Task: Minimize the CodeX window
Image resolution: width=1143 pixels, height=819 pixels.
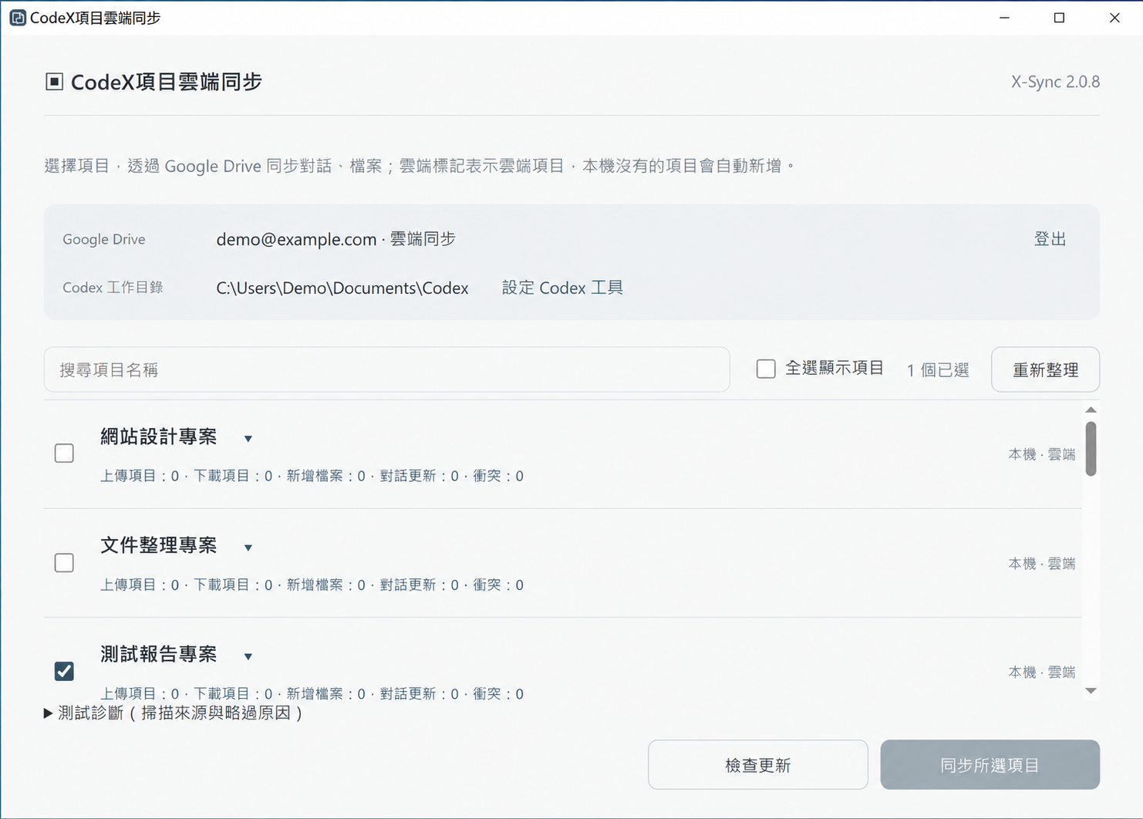Action: [x=1004, y=18]
